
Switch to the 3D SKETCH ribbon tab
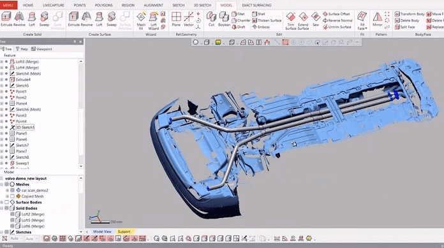tap(202, 5)
